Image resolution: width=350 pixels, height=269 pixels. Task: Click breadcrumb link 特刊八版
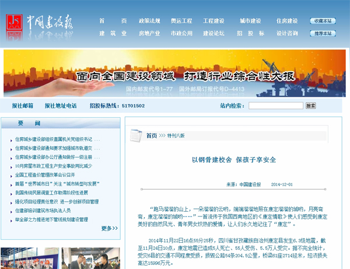(x=176, y=135)
